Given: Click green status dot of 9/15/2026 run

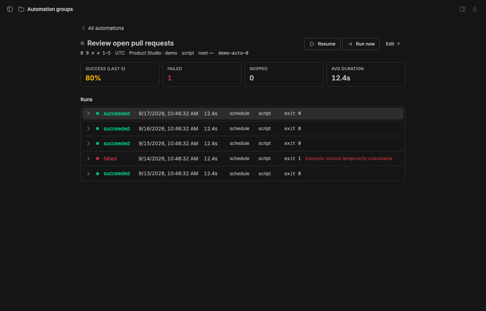Looking at the screenshot, I should click(x=98, y=143).
